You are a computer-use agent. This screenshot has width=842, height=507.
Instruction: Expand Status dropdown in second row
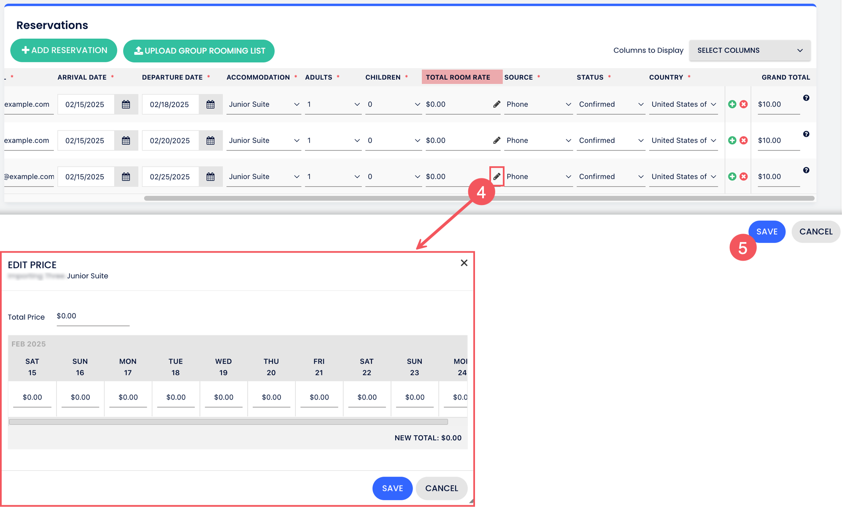pos(610,140)
